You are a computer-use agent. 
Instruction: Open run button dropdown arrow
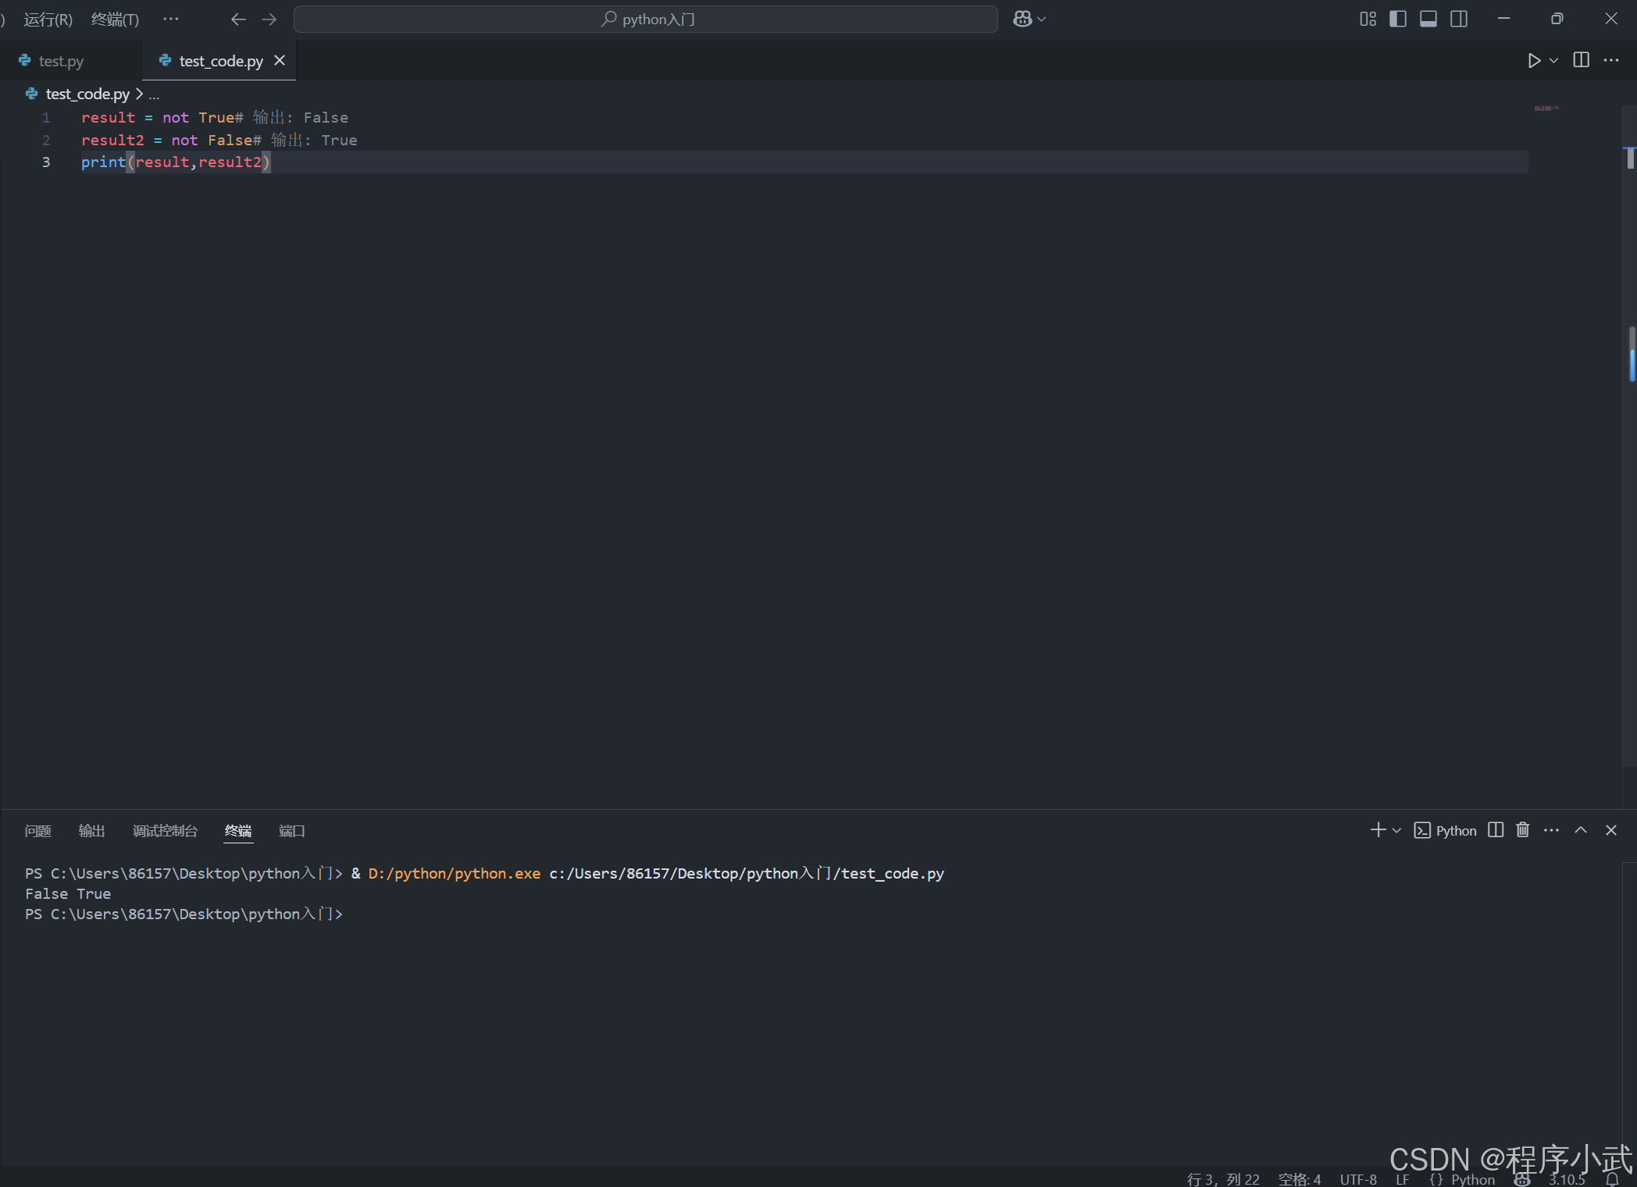pos(1553,61)
